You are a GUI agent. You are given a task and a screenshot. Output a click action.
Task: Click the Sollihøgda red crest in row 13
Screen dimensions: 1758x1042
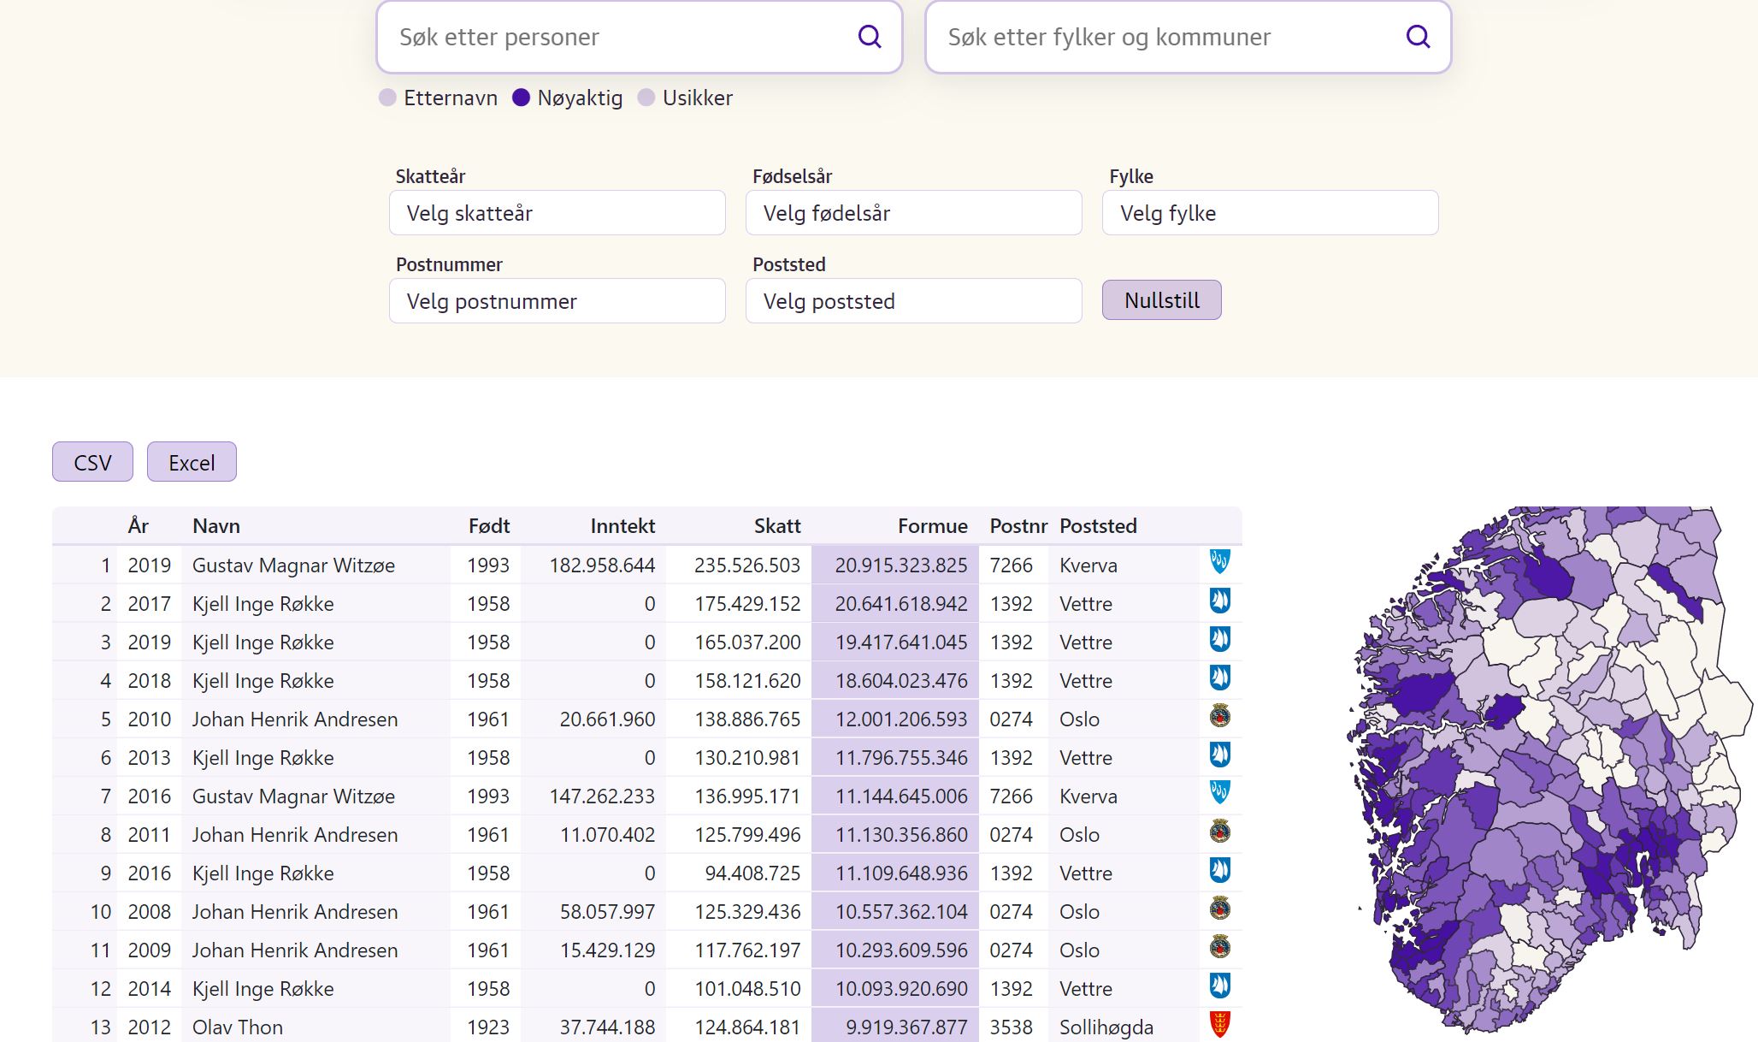coord(1219,1023)
